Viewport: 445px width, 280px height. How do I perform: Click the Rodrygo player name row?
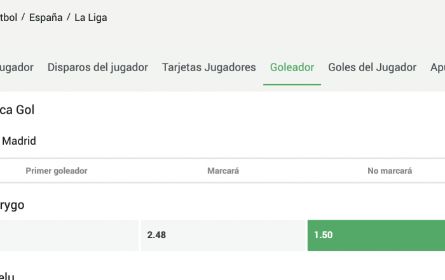click(x=13, y=205)
